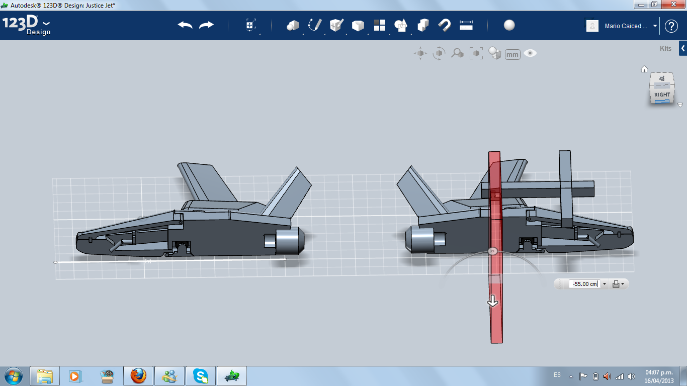Image resolution: width=687 pixels, height=386 pixels.
Task: Open the Transform tool menu
Action: tap(251, 25)
